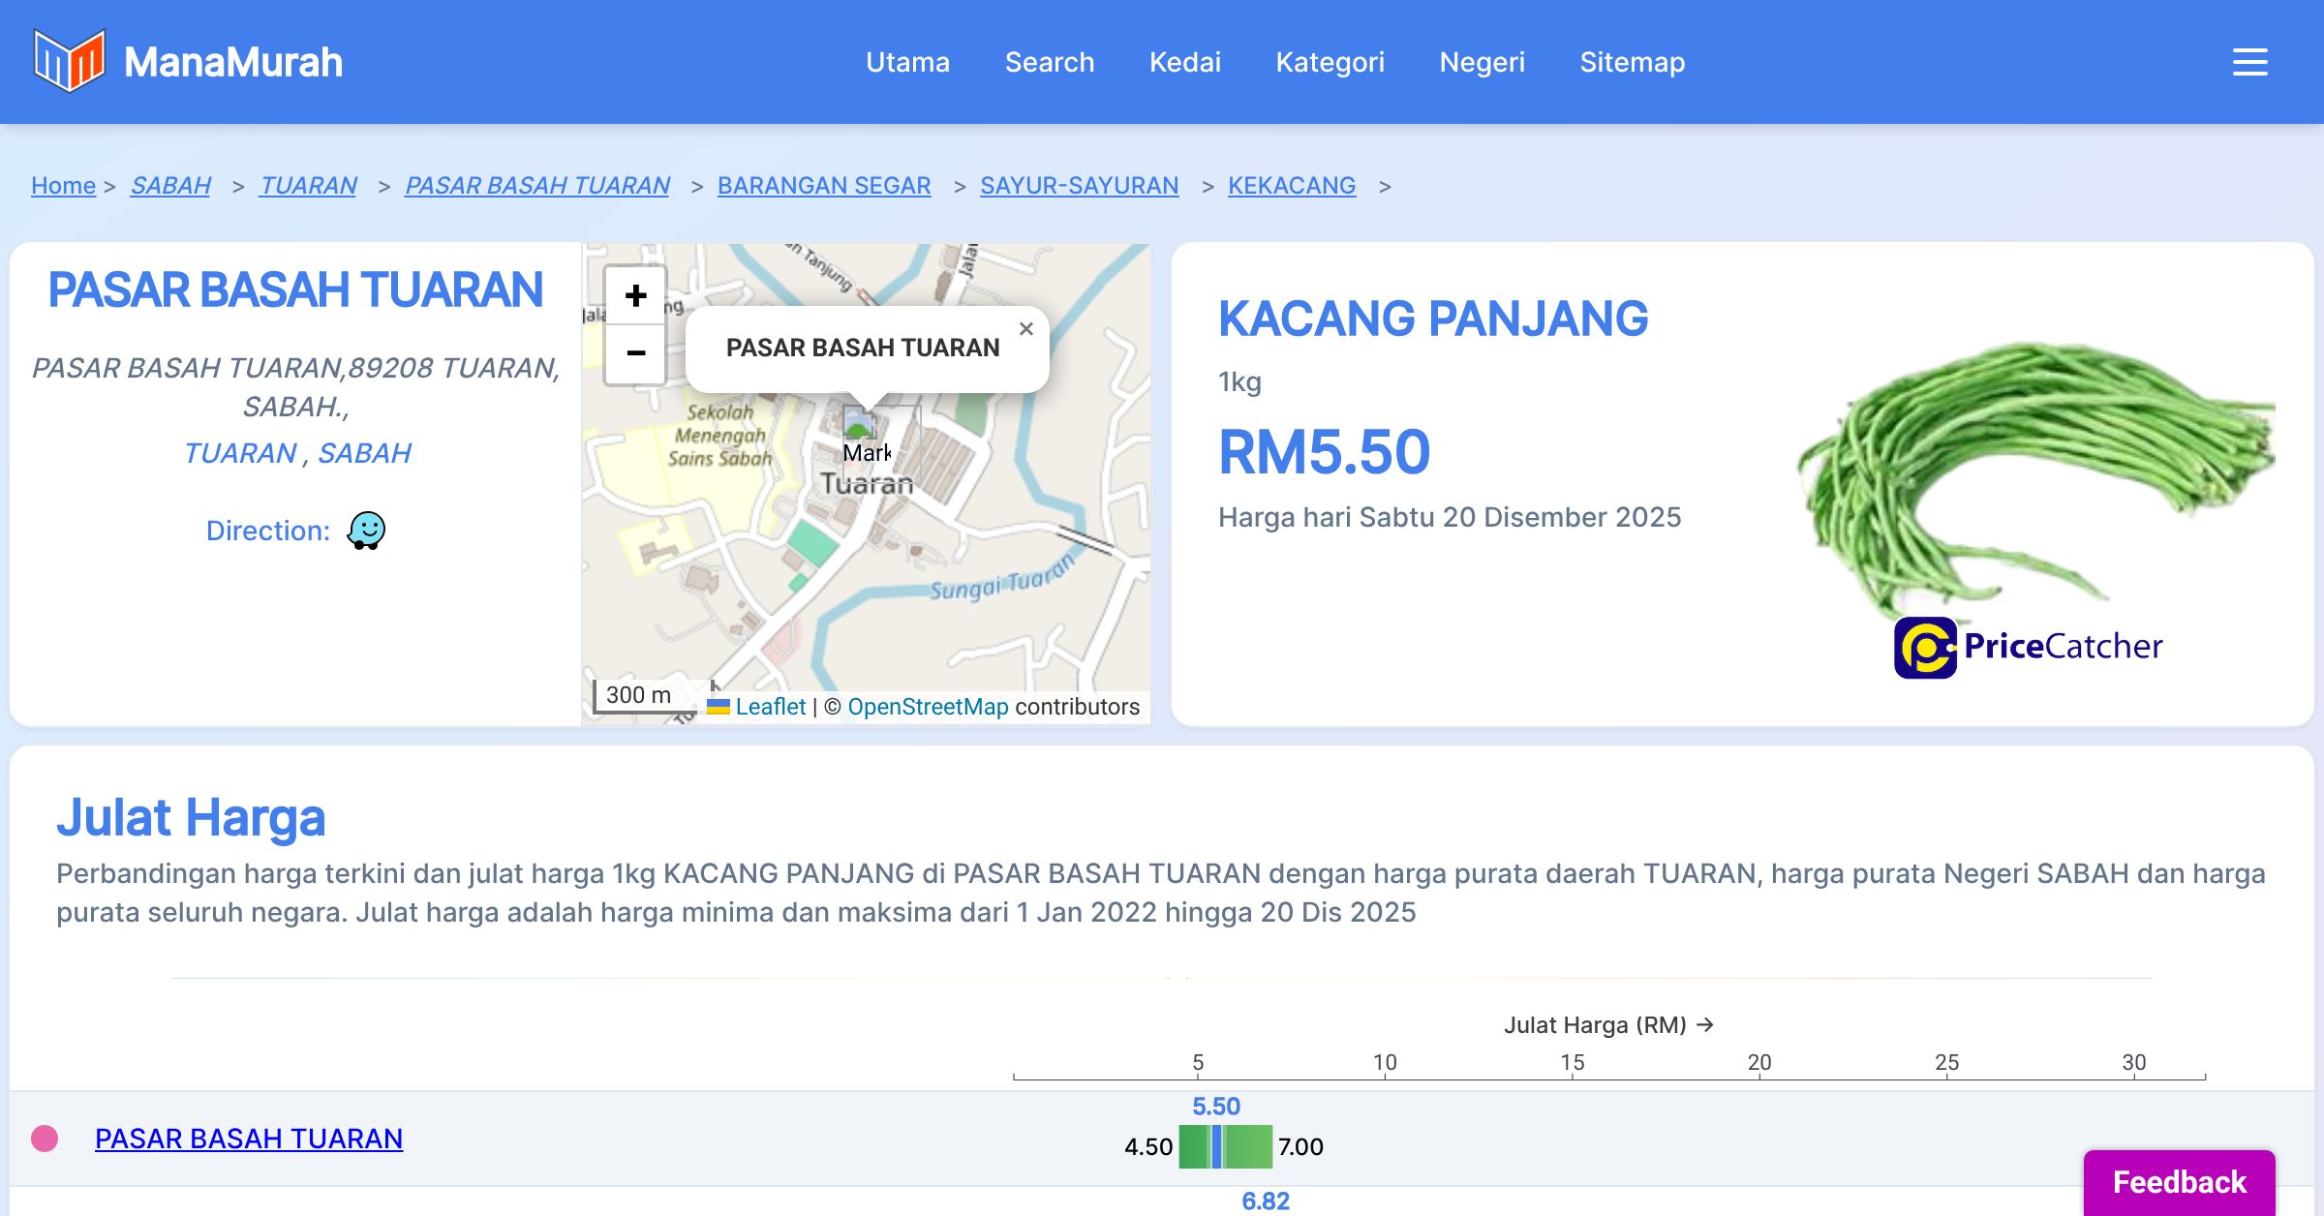
Task: Click the green price range bar
Action: (x=1249, y=1147)
